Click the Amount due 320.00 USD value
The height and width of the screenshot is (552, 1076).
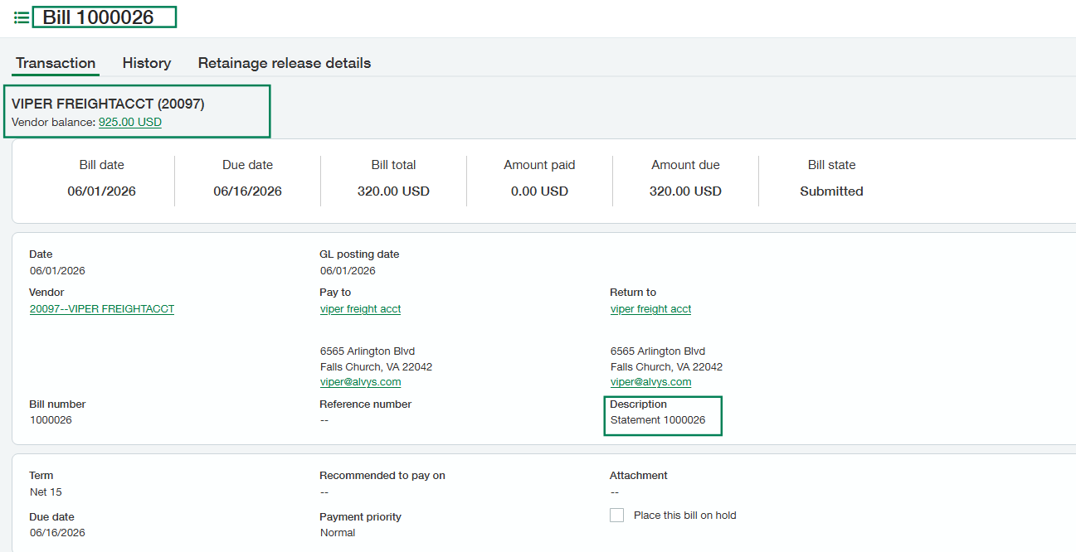click(686, 191)
